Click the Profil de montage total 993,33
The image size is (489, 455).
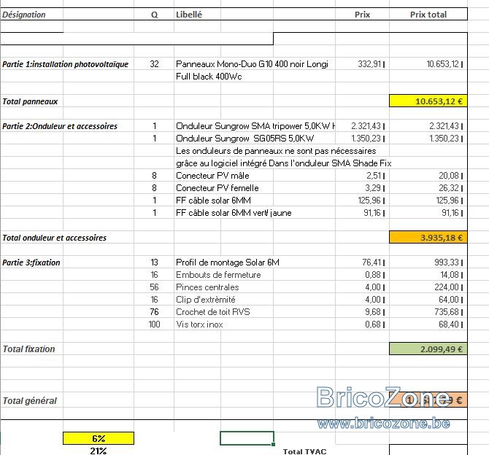point(448,262)
